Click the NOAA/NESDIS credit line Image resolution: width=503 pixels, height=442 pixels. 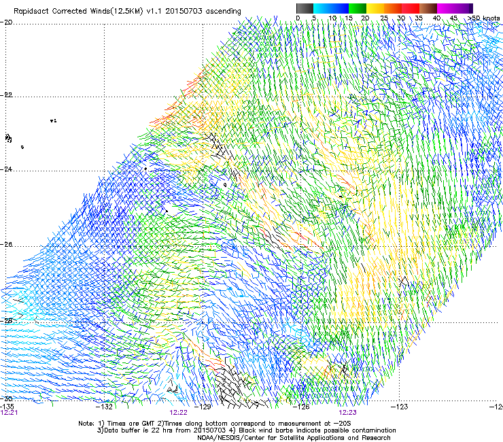click(294, 438)
